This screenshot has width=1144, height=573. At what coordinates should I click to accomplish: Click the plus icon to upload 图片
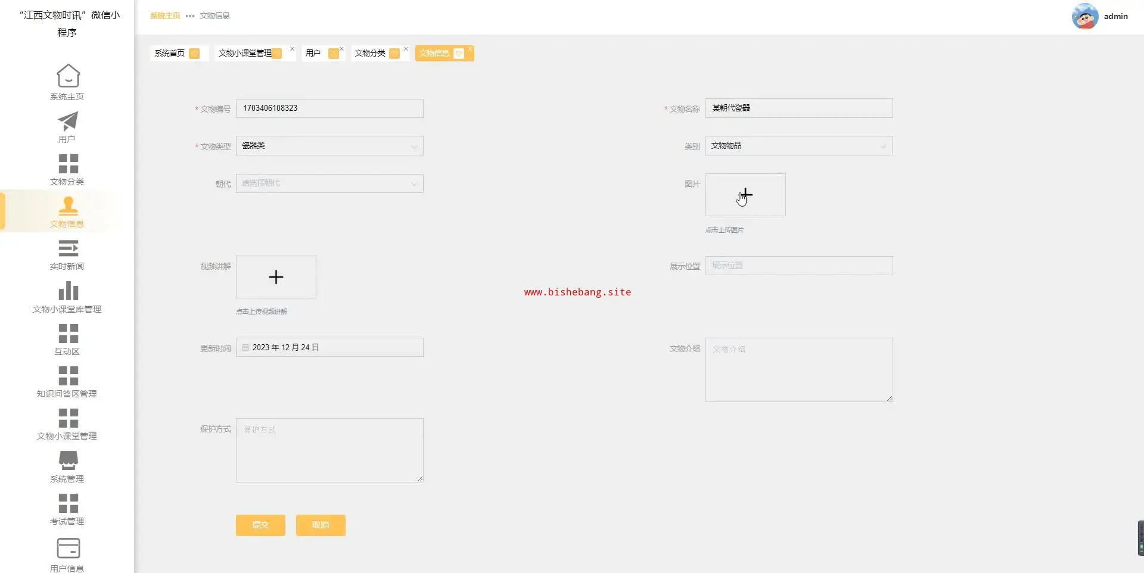click(745, 195)
